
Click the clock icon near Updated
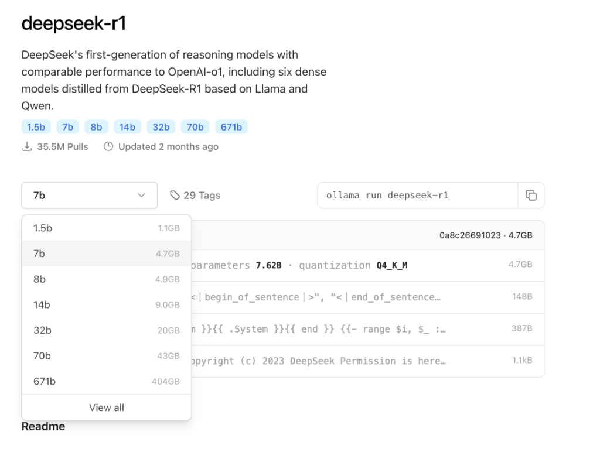(108, 147)
